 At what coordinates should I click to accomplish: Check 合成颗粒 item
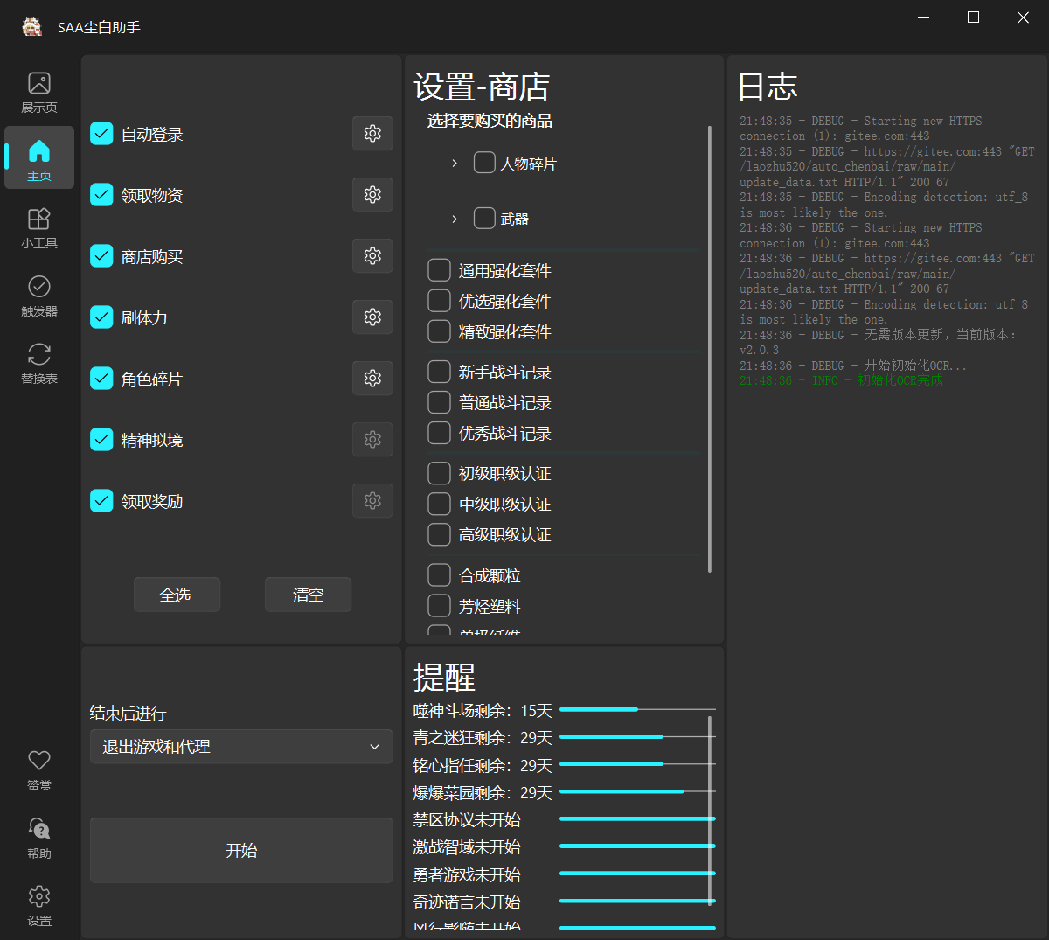[439, 575]
